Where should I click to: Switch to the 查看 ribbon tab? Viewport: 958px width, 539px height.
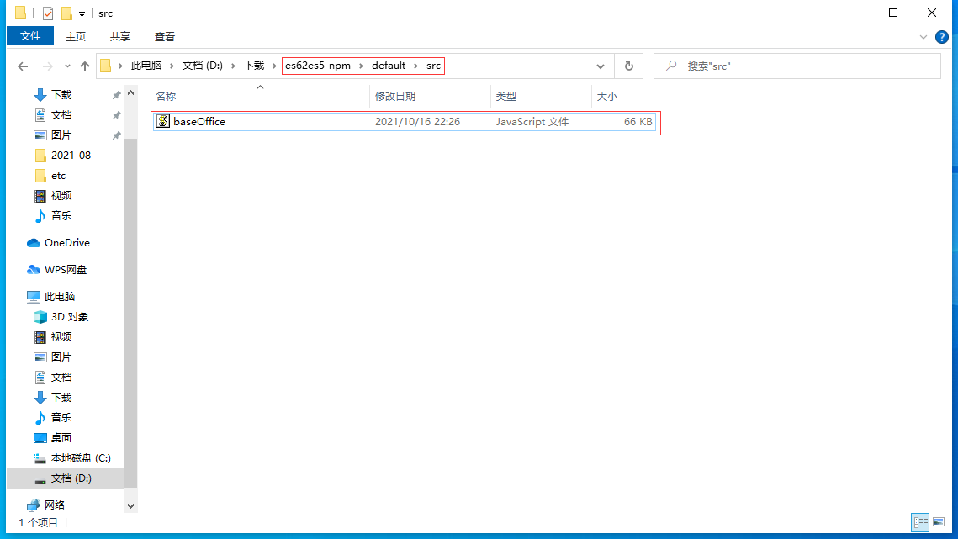165,36
